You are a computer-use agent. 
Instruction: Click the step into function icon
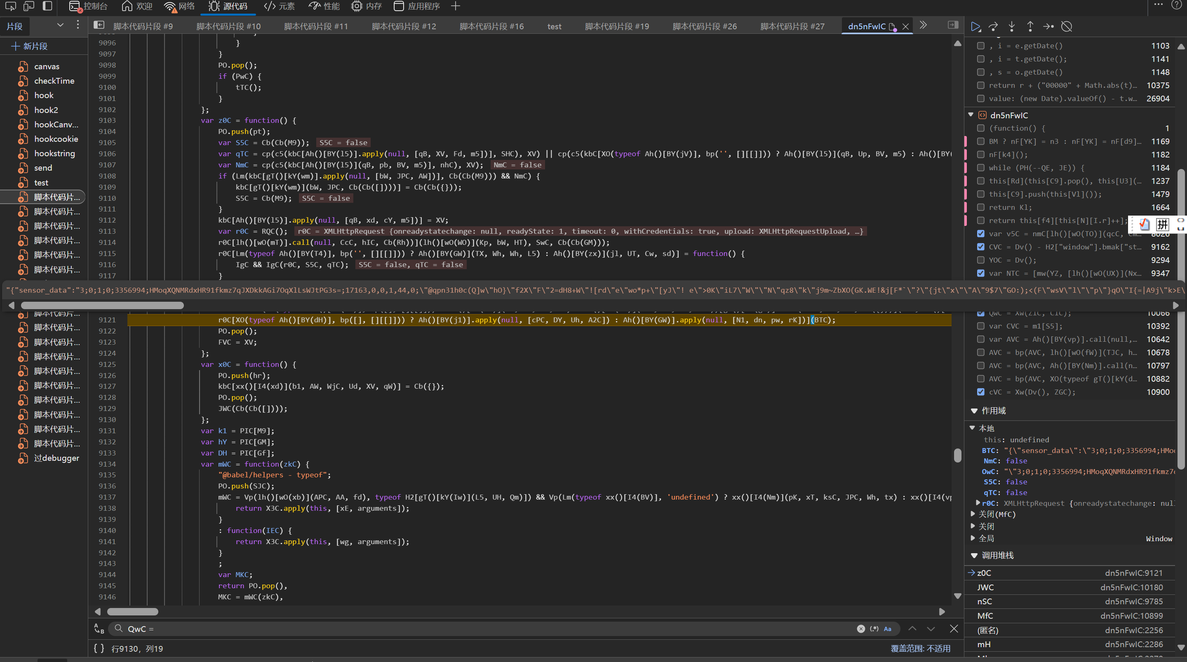(x=1011, y=26)
